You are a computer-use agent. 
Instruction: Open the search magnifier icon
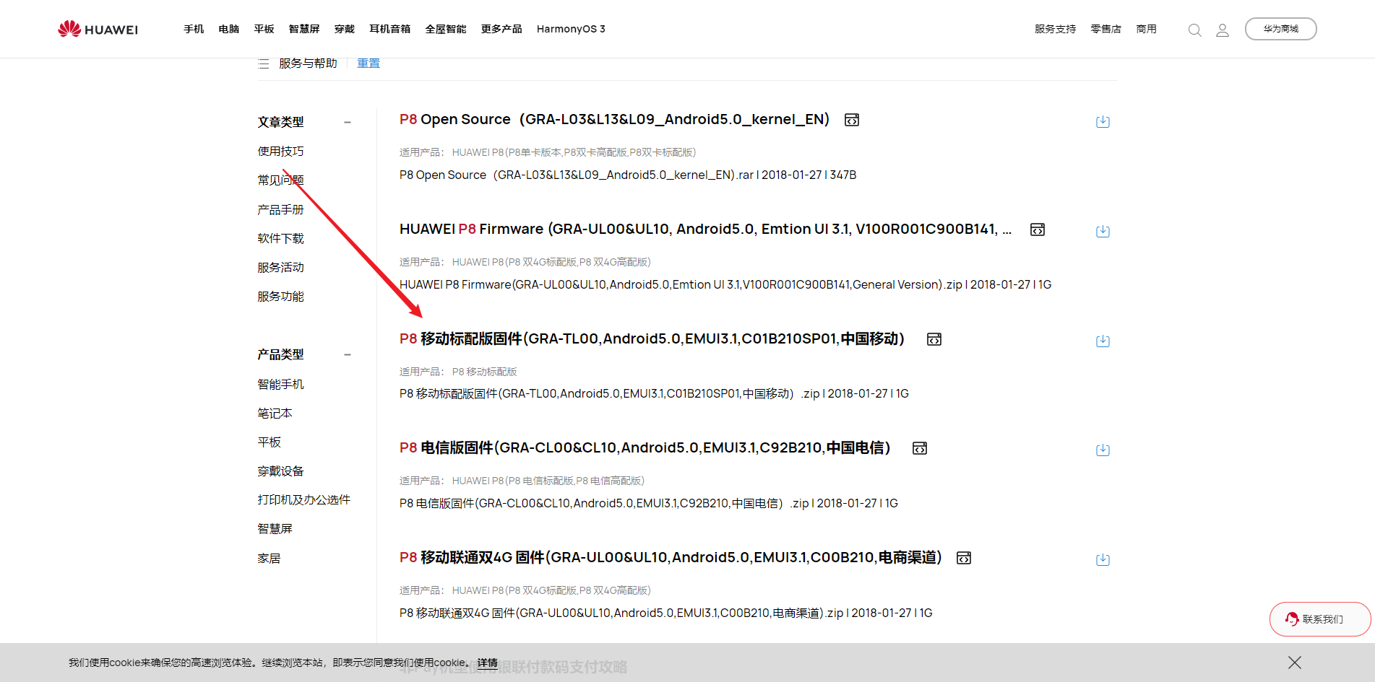pos(1195,30)
